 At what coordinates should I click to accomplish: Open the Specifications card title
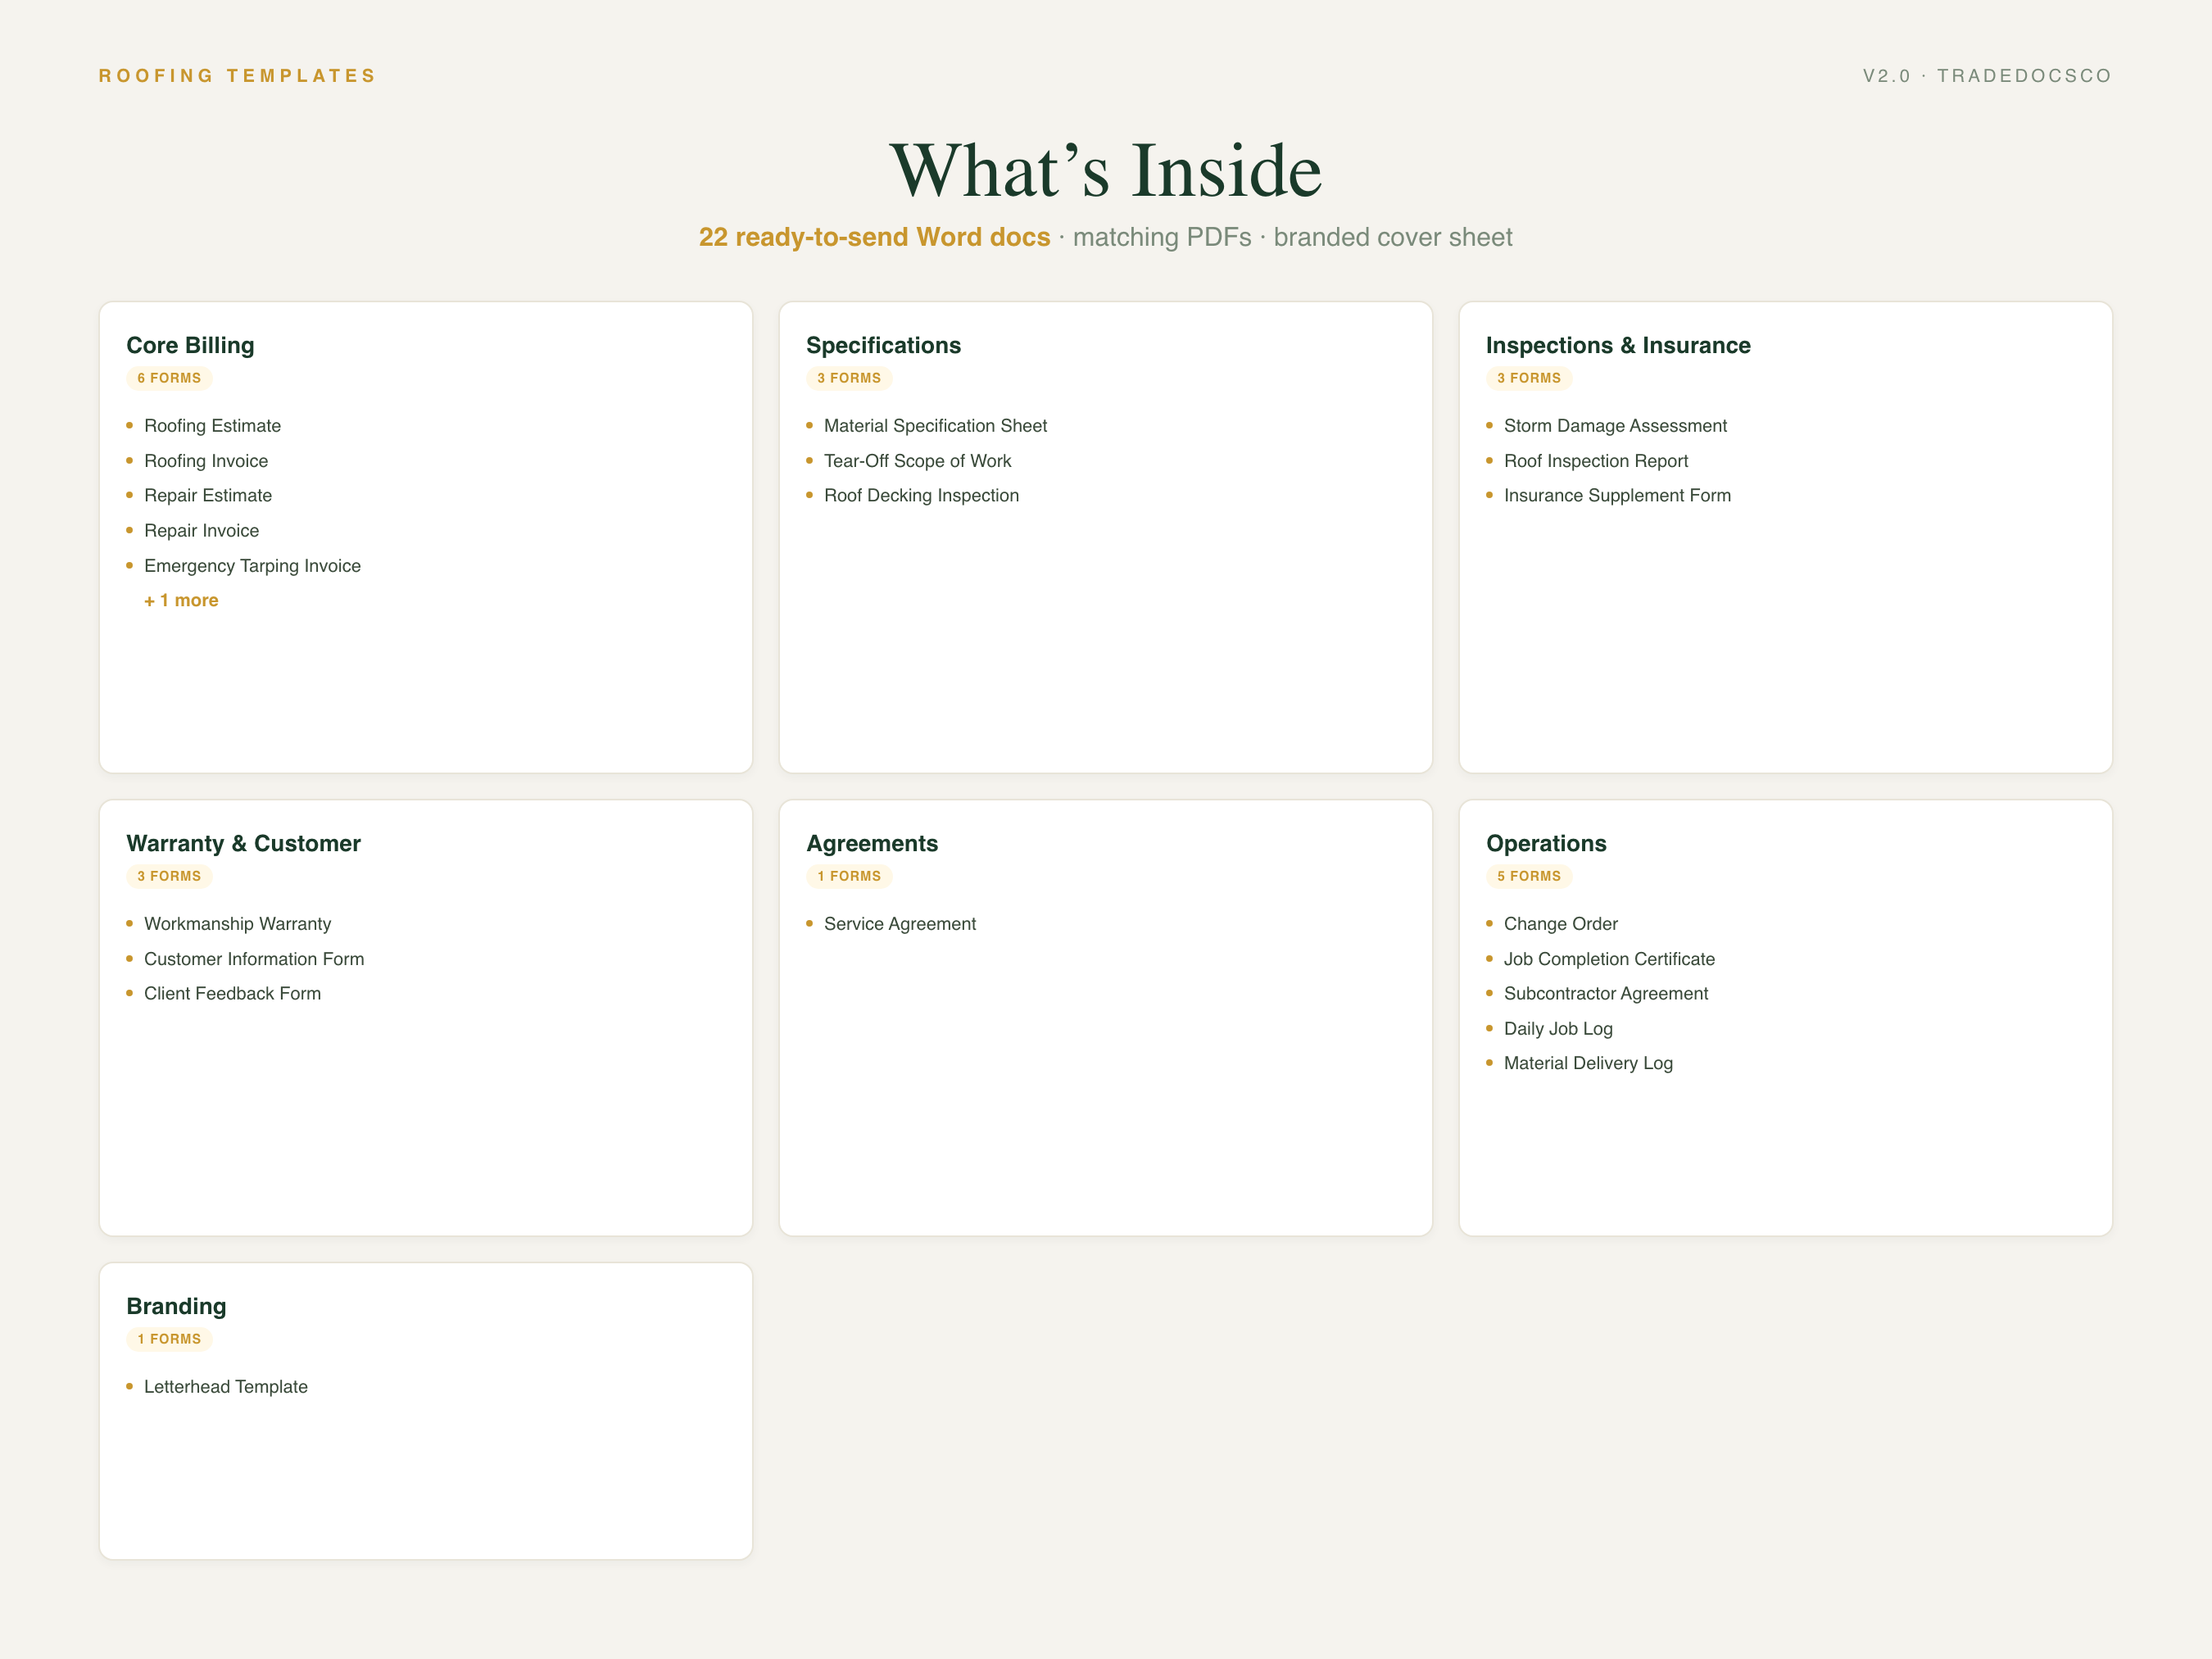pos(883,345)
